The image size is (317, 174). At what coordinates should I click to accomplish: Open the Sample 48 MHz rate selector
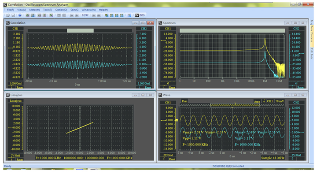click(x=273, y=158)
